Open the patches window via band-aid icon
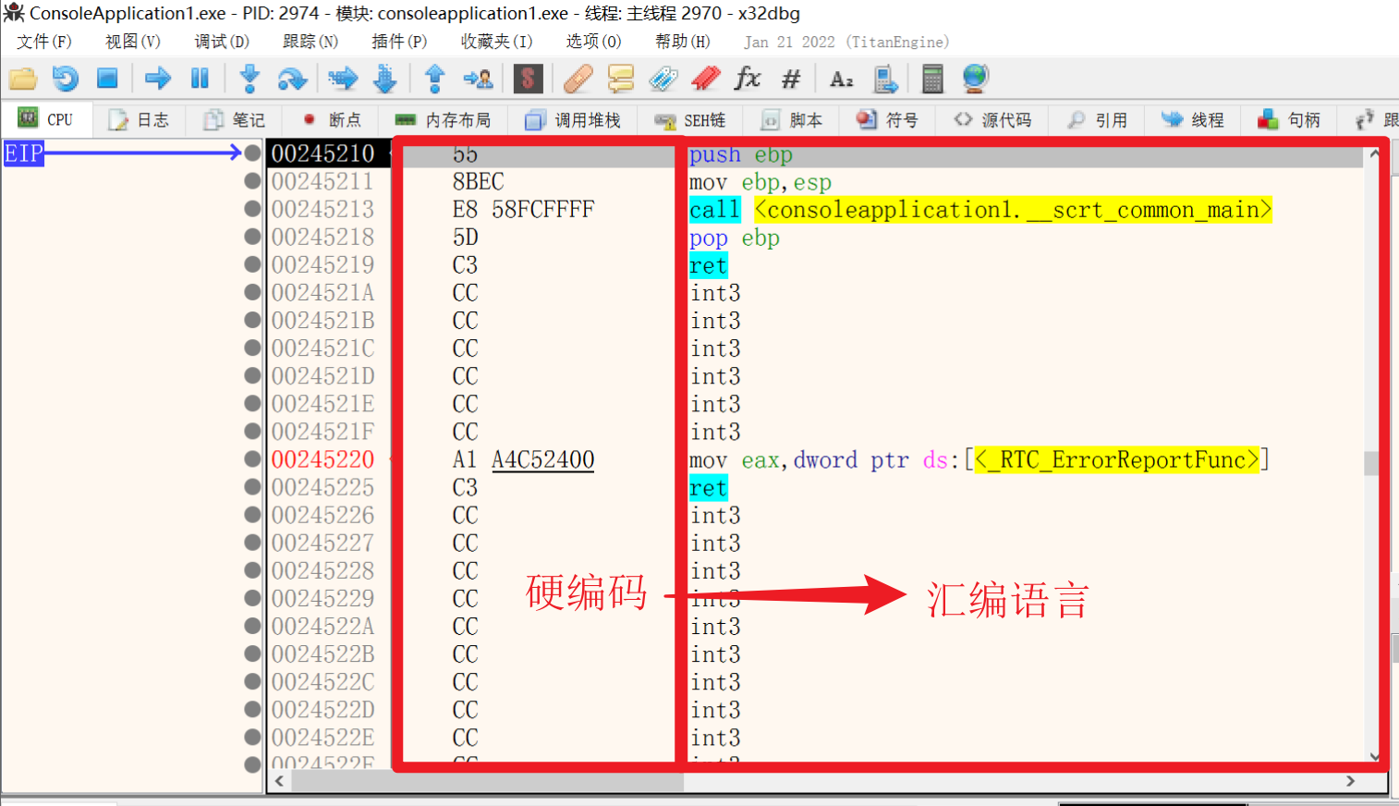This screenshot has height=806, width=1399. pos(577,79)
